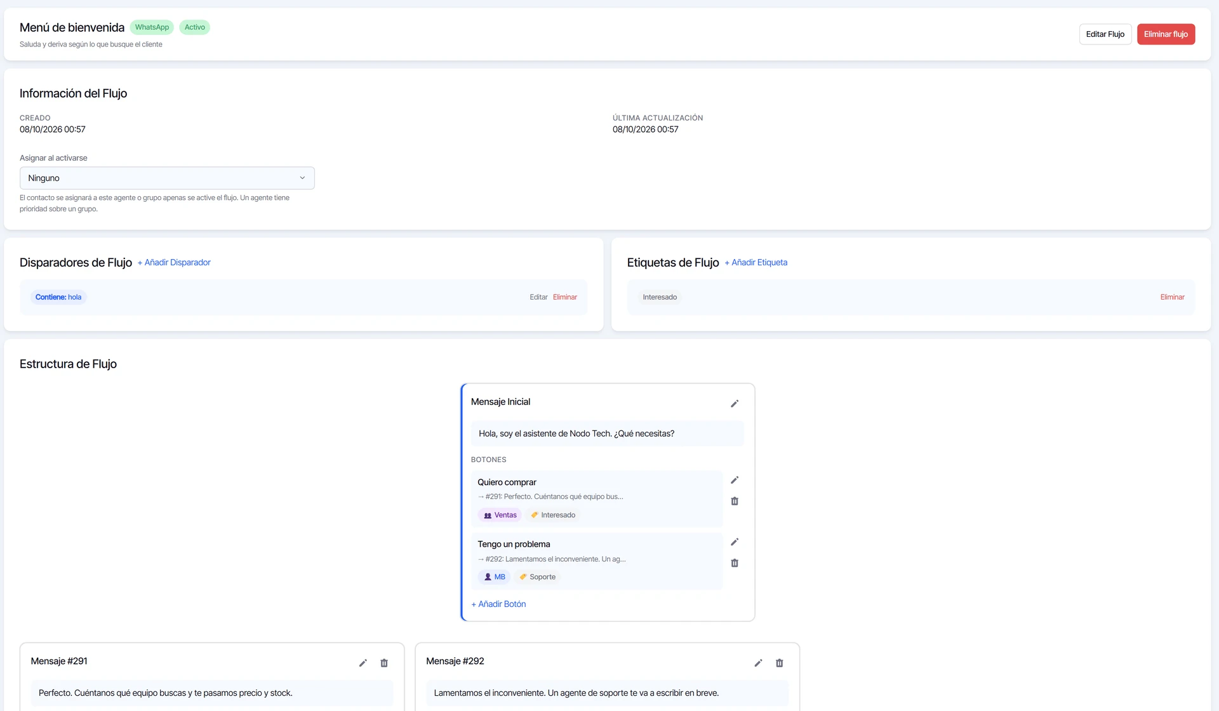The height and width of the screenshot is (711, 1219).
Task: Add a new button via Añadir Botón
Action: (x=498, y=604)
